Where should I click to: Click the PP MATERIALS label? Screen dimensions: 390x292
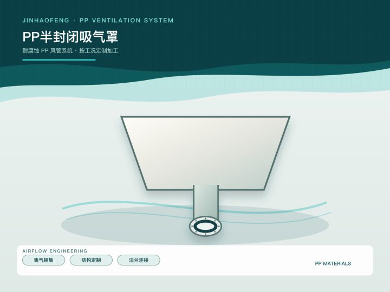pos(333,263)
